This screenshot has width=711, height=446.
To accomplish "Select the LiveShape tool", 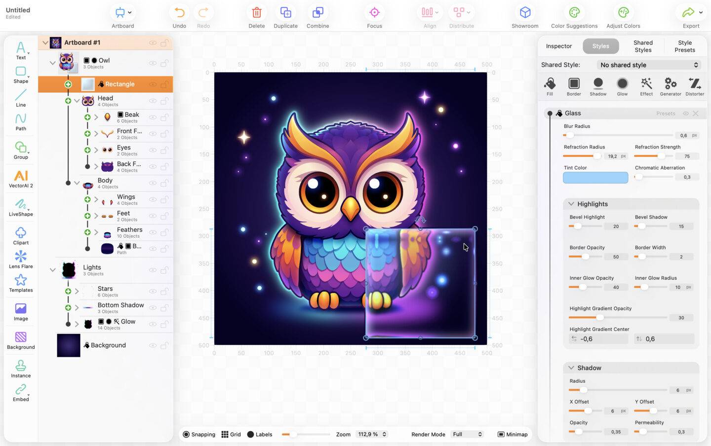I will pos(21,207).
